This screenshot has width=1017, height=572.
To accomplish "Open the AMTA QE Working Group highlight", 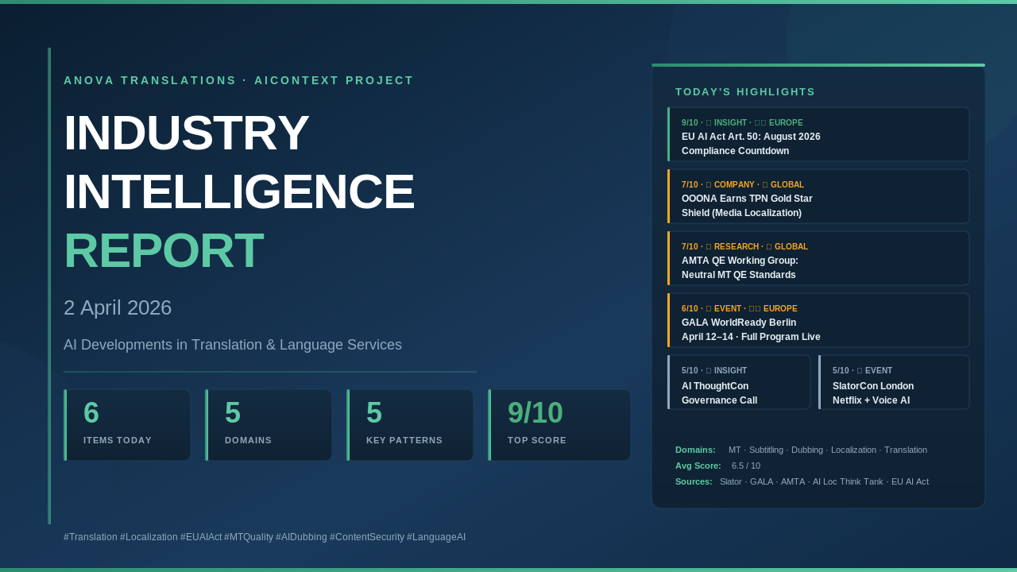I will [818, 258].
